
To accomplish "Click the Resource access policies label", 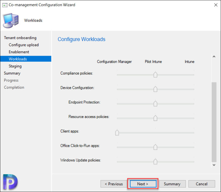I will coord(89,117).
